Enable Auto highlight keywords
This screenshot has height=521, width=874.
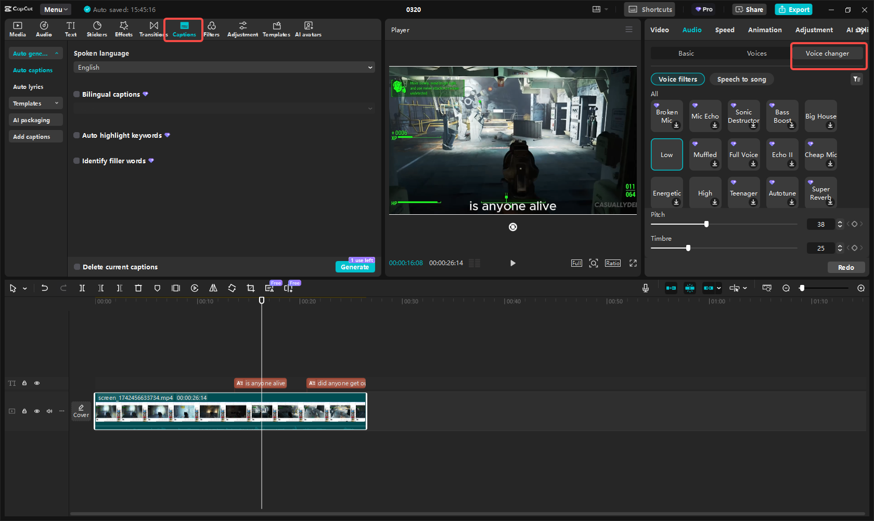tap(76, 135)
